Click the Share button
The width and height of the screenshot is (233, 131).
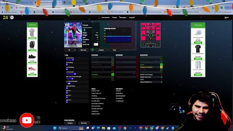pyautogui.click(x=114, y=50)
